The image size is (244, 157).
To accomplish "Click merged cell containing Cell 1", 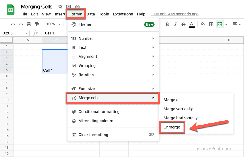I will point(55,61).
